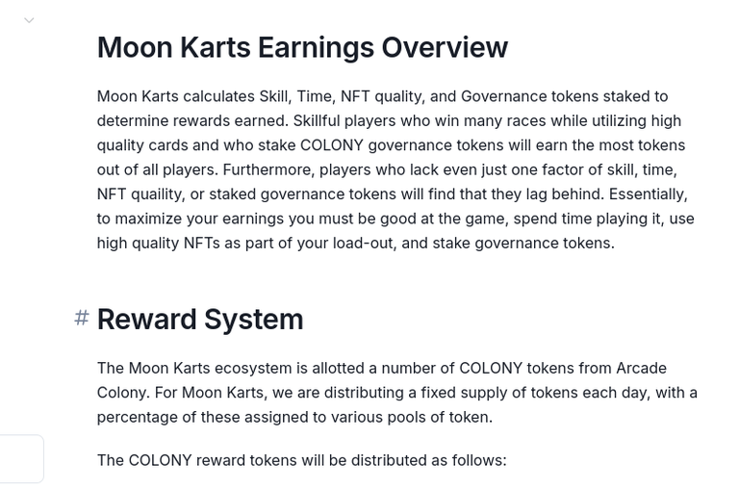Click the words 'Arcade' in the Reward System paragraph
This screenshot has width=739, height=490.
642,368
